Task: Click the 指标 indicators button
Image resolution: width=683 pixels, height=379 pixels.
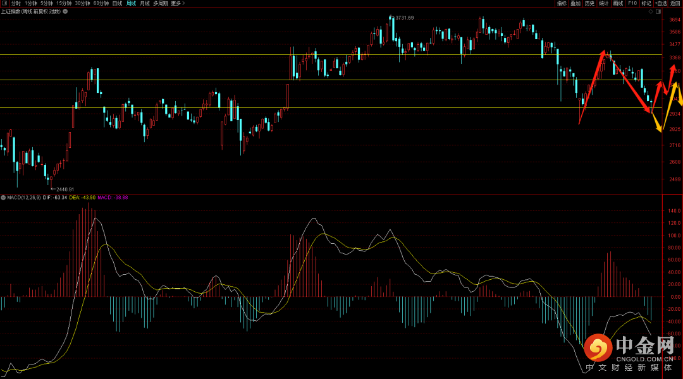Action: click(562, 3)
